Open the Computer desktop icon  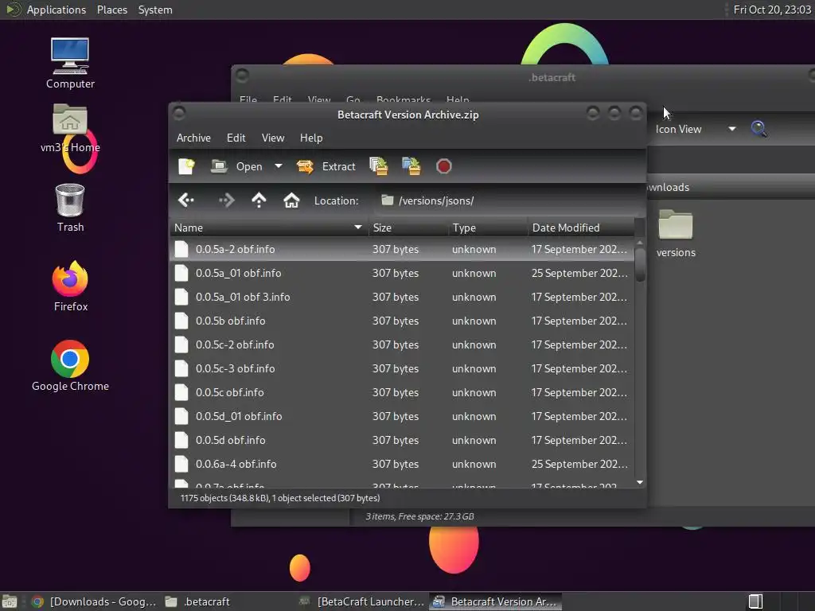pyautogui.click(x=70, y=64)
